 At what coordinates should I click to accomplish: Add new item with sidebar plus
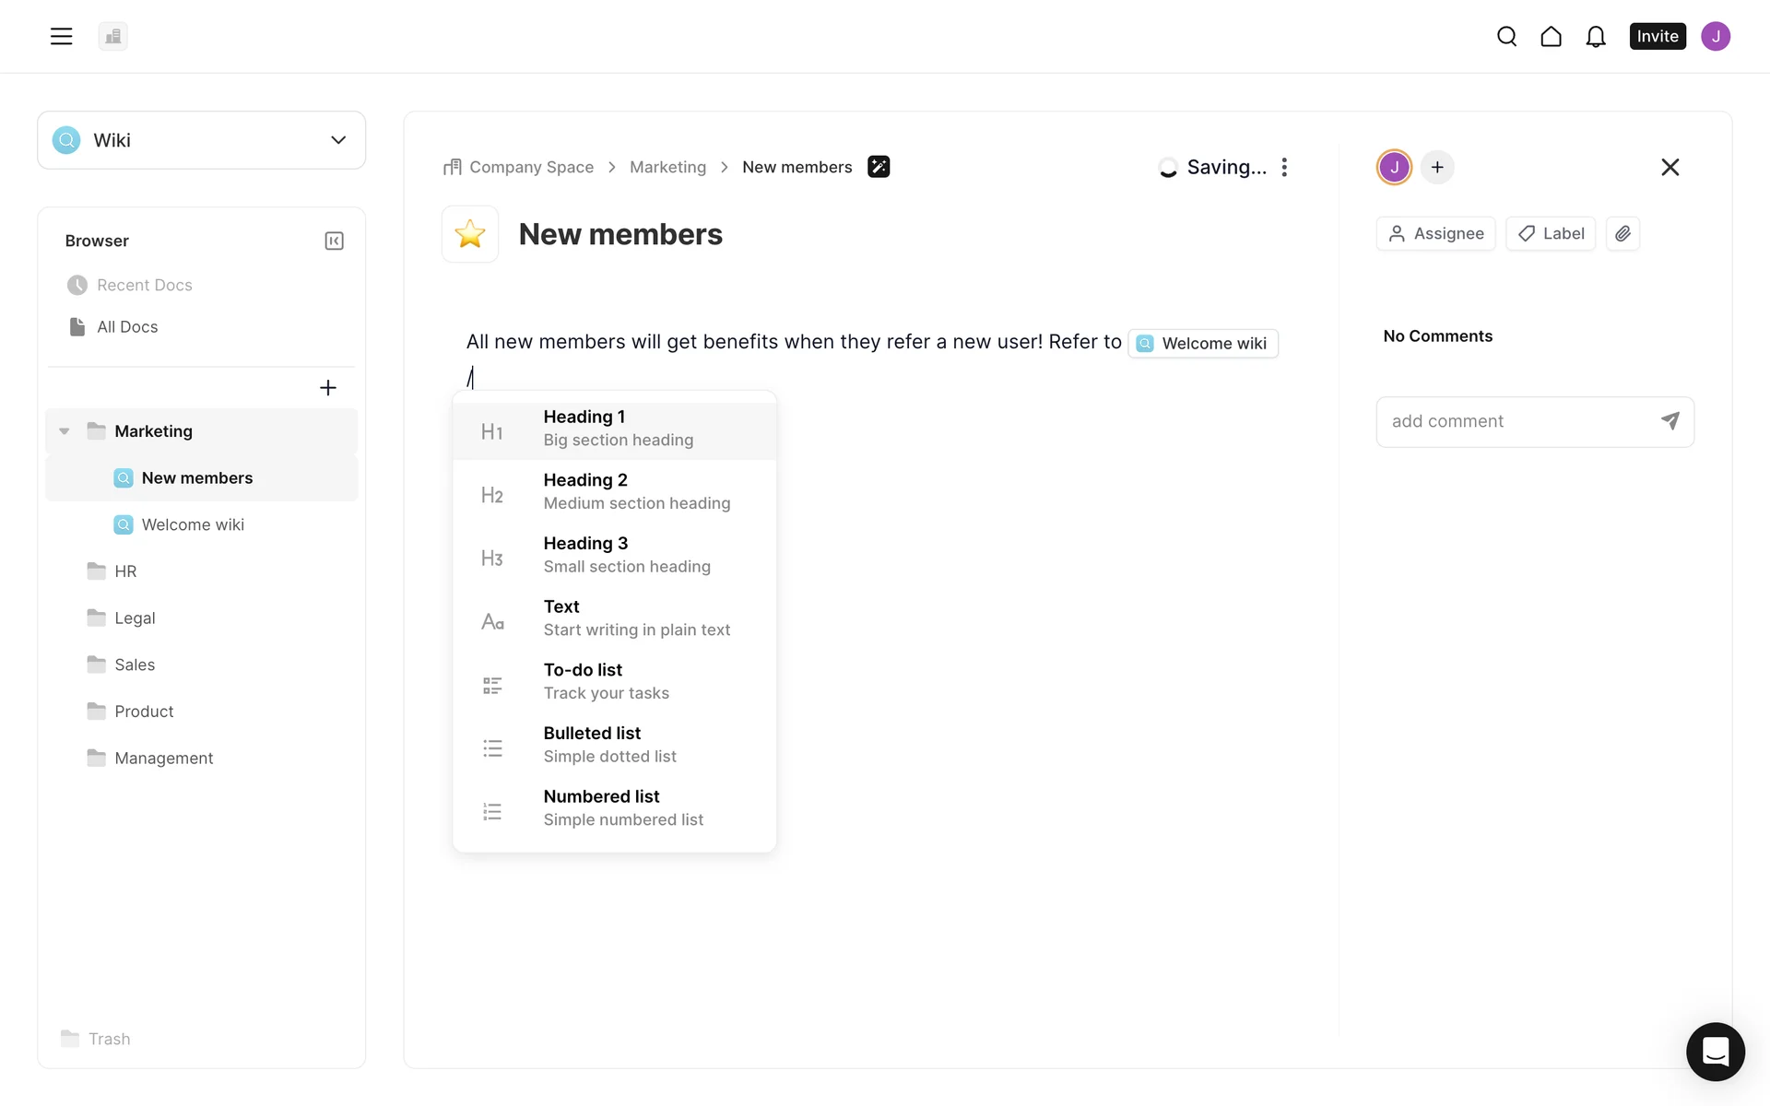point(327,388)
